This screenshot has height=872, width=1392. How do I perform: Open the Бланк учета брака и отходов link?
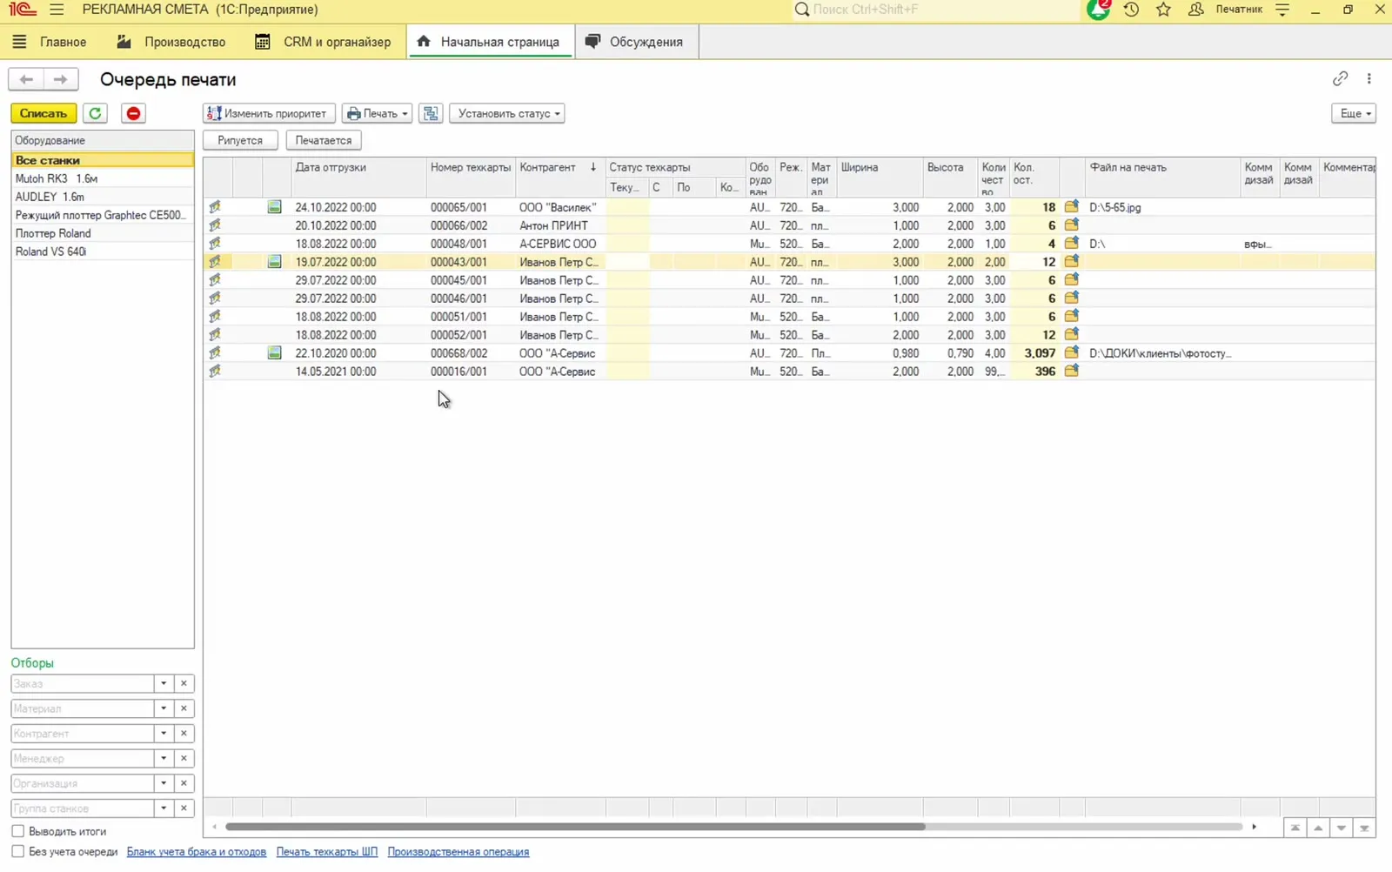(x=197, y=852)
